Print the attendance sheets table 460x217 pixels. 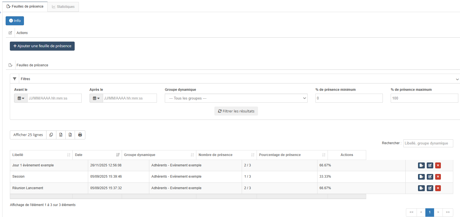(80, 135)
